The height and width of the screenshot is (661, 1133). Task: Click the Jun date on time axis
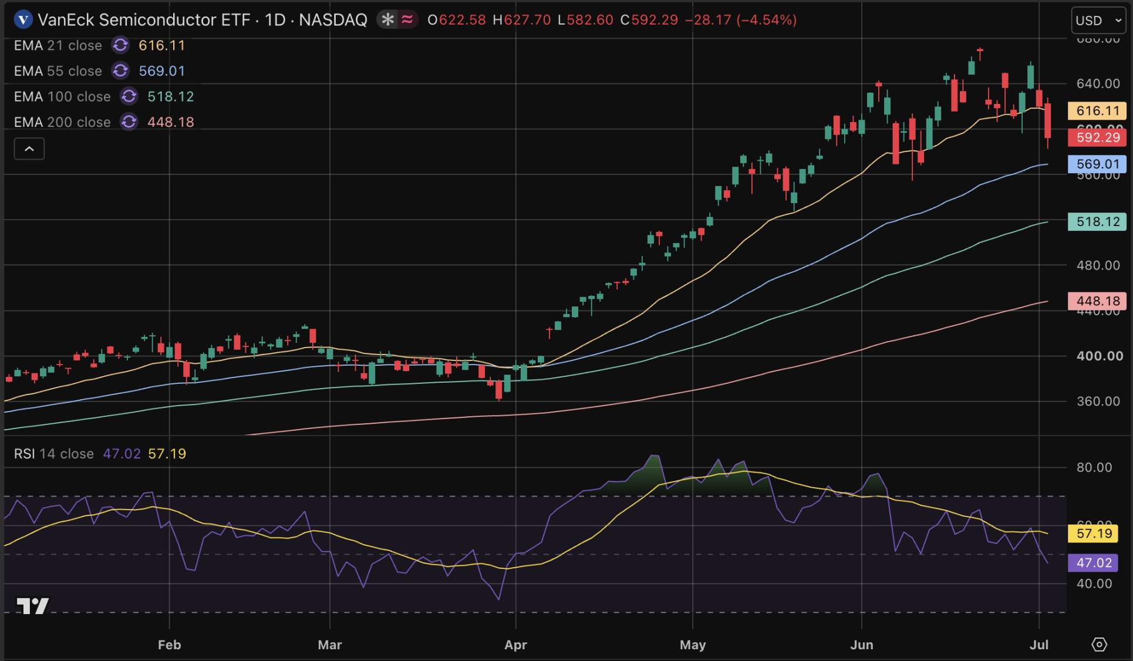(x=862, y=645)
